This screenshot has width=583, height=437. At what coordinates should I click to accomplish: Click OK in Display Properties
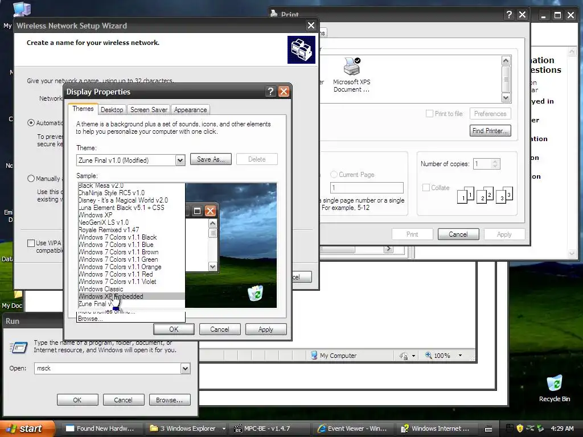[174, 329]
